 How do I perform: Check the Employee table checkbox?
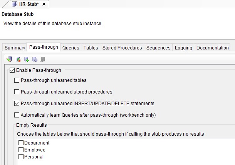(x=21, y=150)
